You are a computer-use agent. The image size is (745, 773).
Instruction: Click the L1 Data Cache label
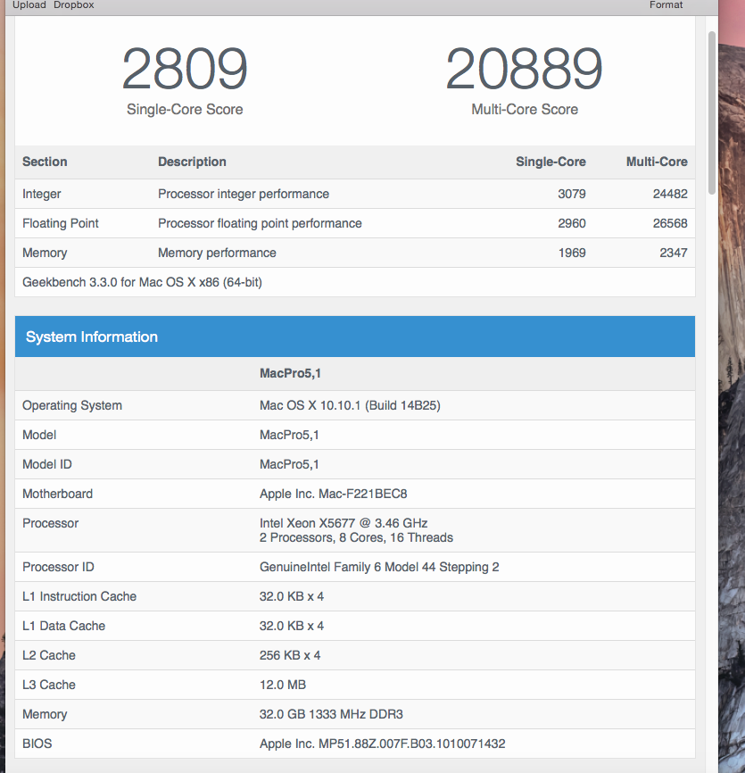63,626
